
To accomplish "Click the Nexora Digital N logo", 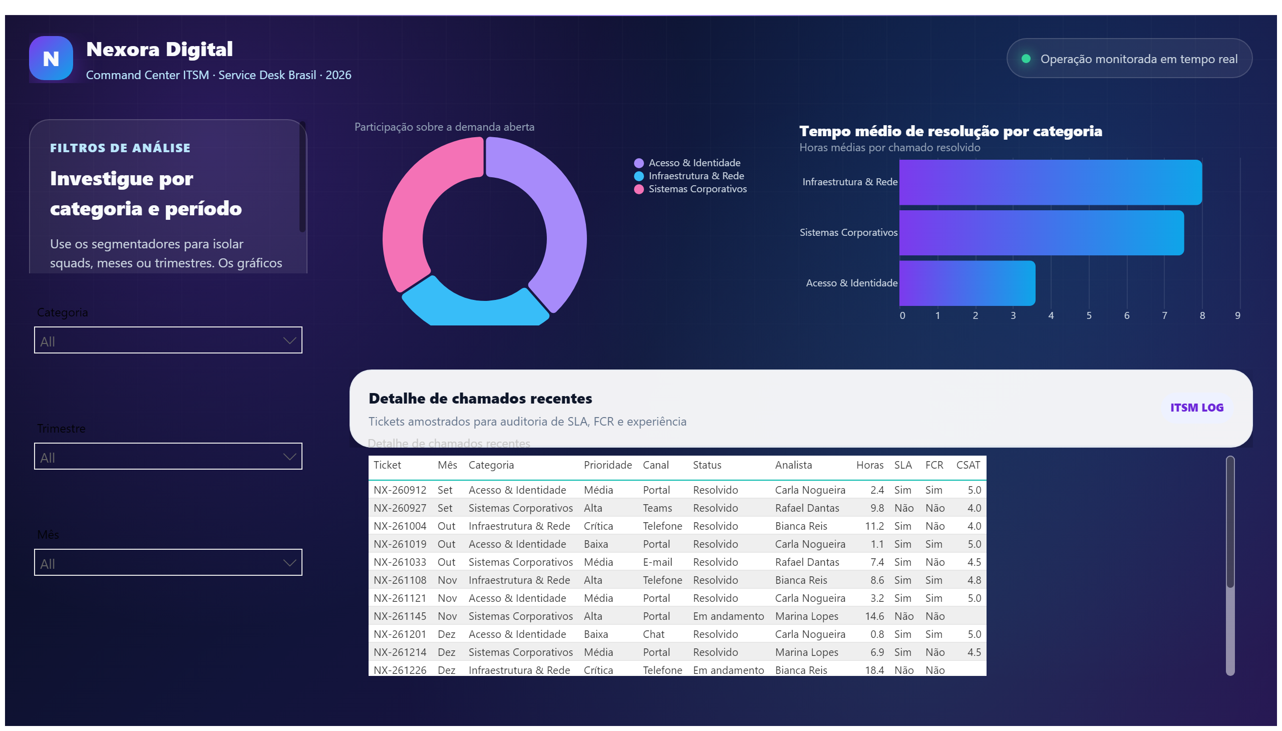I will [51, 58].
